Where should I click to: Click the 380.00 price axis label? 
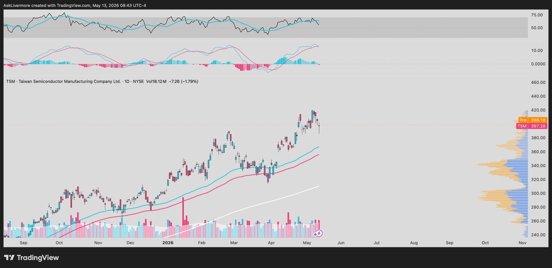(x=537, y=138)
